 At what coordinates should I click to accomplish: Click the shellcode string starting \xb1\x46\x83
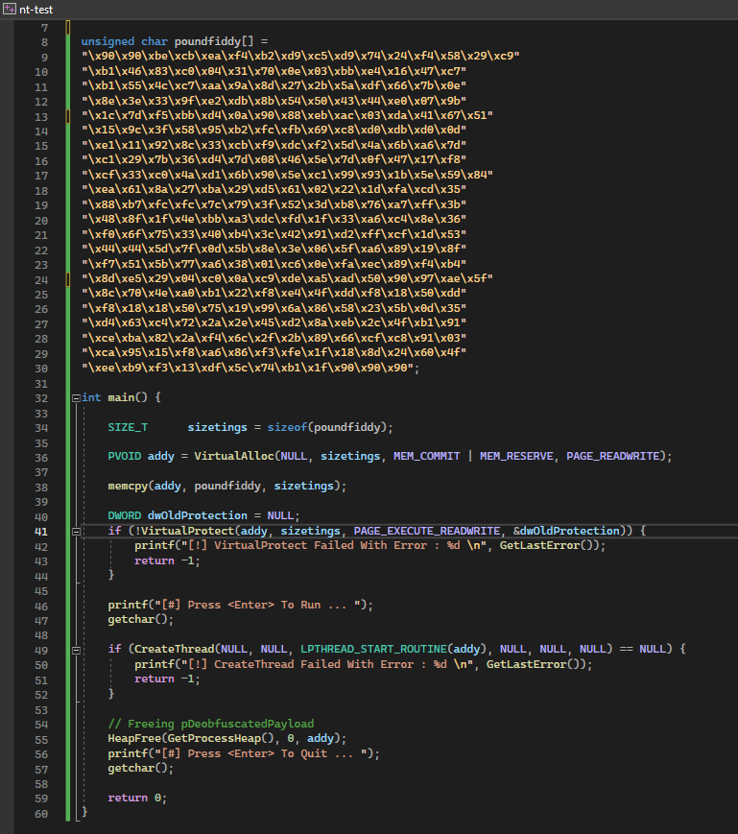click(274, 71)
